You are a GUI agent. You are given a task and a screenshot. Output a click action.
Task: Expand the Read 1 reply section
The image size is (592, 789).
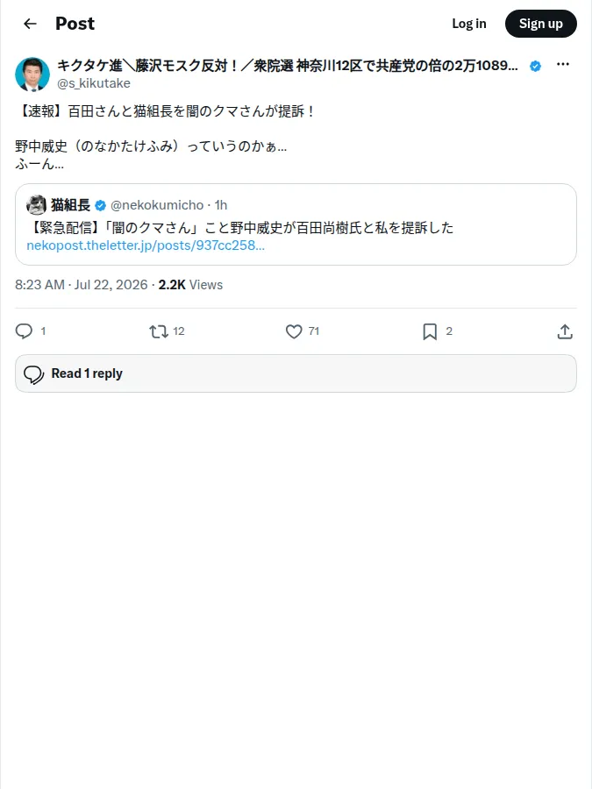(x=296, y=373)
